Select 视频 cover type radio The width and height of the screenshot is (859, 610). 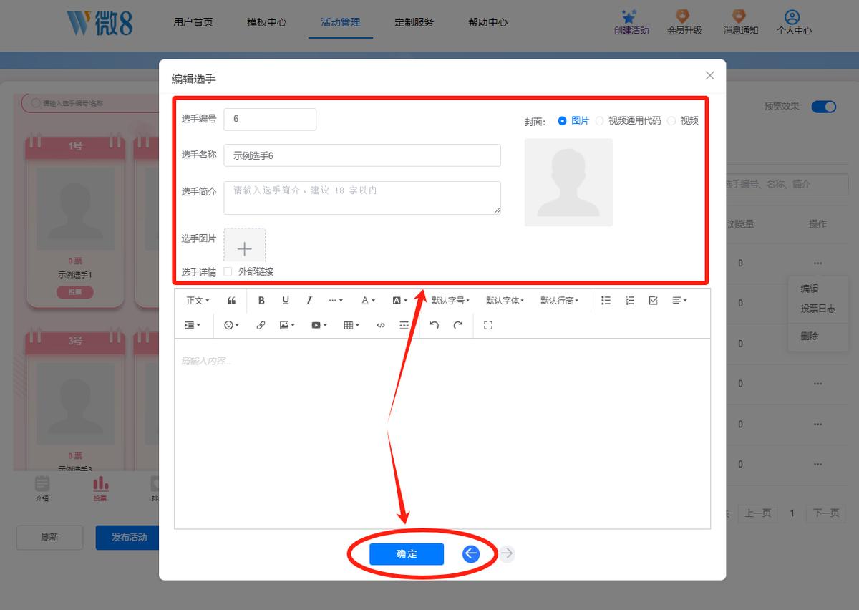[671, 121]
